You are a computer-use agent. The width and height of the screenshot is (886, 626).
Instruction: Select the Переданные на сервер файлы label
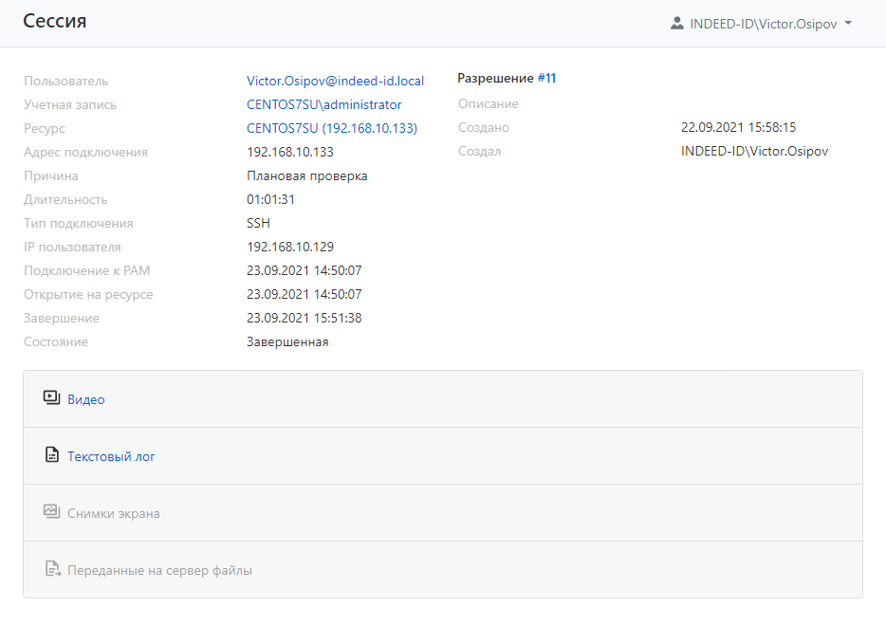point(159,570)
